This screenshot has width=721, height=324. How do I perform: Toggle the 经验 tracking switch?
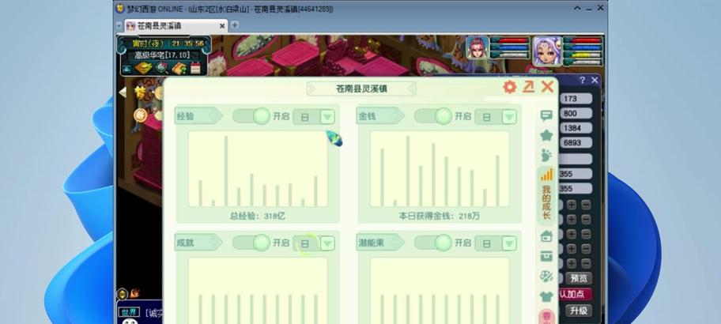pos(251,116)
